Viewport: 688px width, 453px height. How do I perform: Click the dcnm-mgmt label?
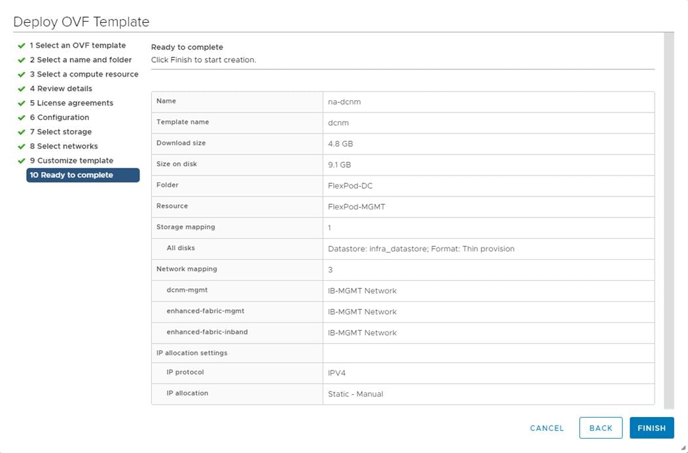coord(187,290)
